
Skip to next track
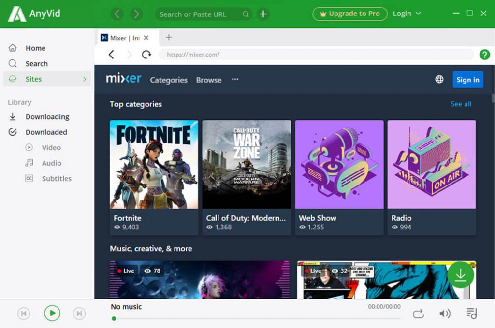click(79, 314)
